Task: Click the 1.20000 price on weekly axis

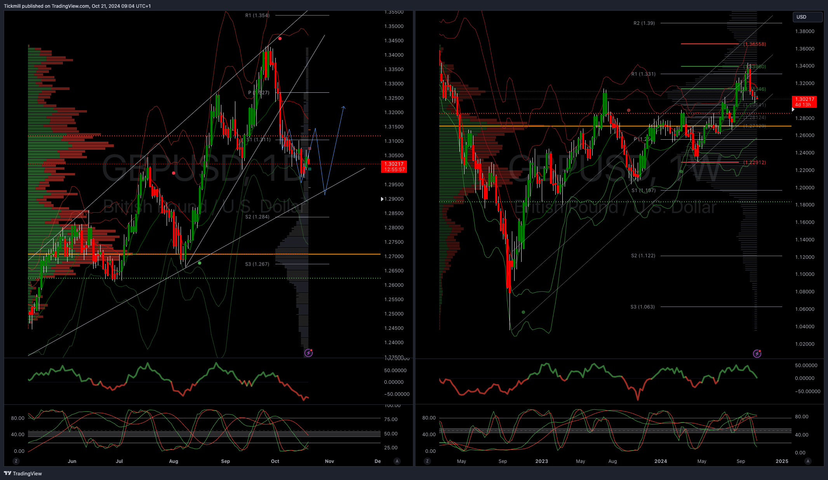Action: [805, 188]
